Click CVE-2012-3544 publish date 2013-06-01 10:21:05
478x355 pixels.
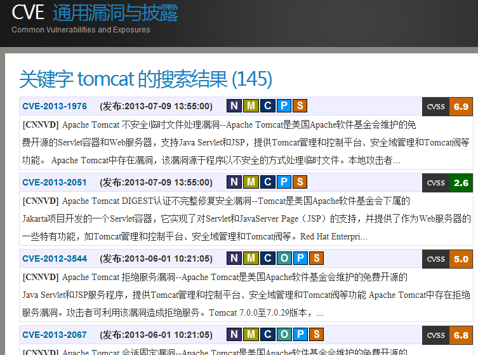click(156, 258)
